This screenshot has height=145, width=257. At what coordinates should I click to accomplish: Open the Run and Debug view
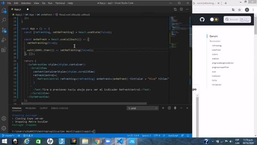click(x=4, y=40)
